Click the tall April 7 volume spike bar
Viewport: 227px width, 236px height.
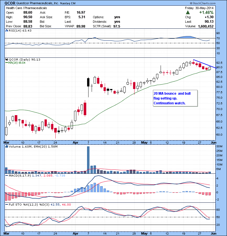point(88,160)
